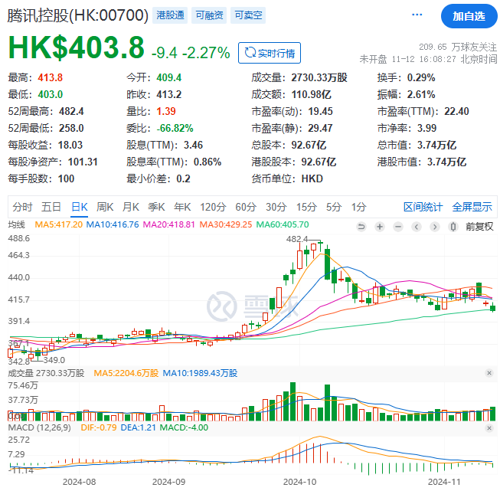Switch to the 分时 chart tab
Image resolution: width=500 pixels, height=491 pixels.
click(22, 207)
